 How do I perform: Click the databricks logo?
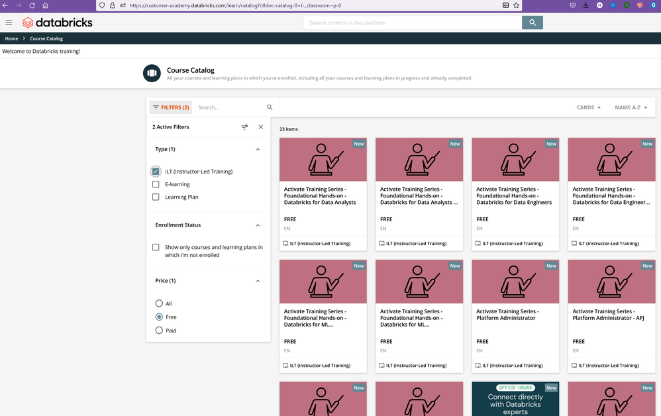coord(57,23)
